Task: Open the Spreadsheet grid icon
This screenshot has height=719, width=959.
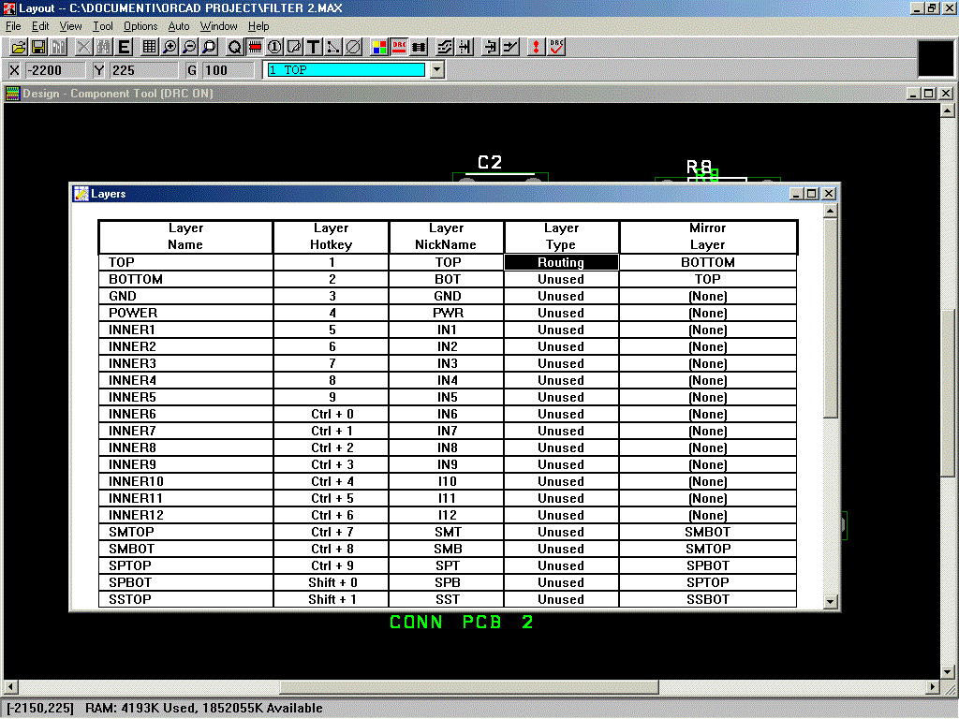Action: (149, 47)
